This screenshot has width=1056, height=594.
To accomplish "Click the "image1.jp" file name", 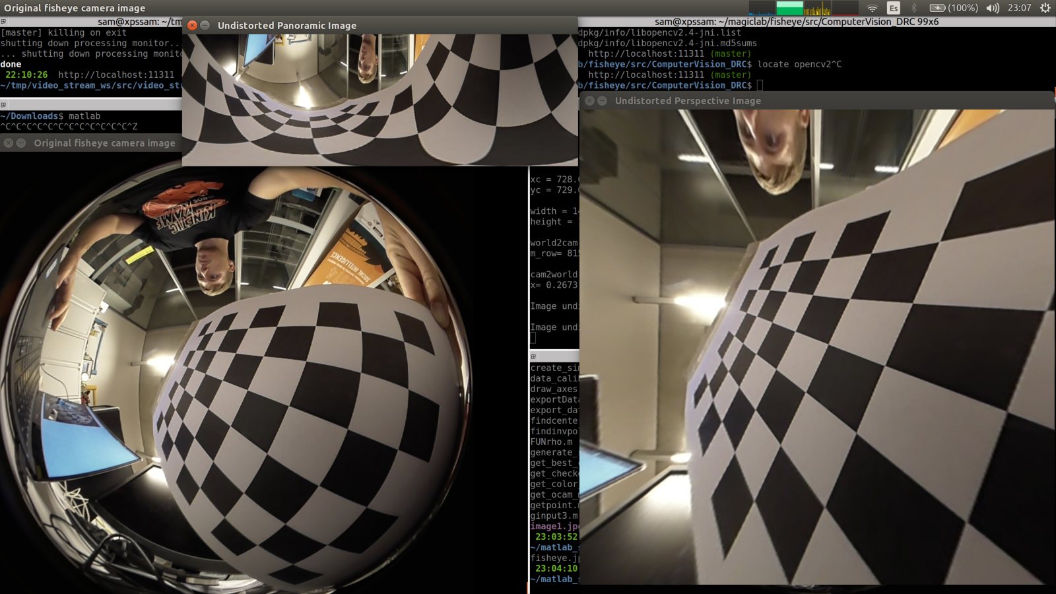I will [554, 526].
